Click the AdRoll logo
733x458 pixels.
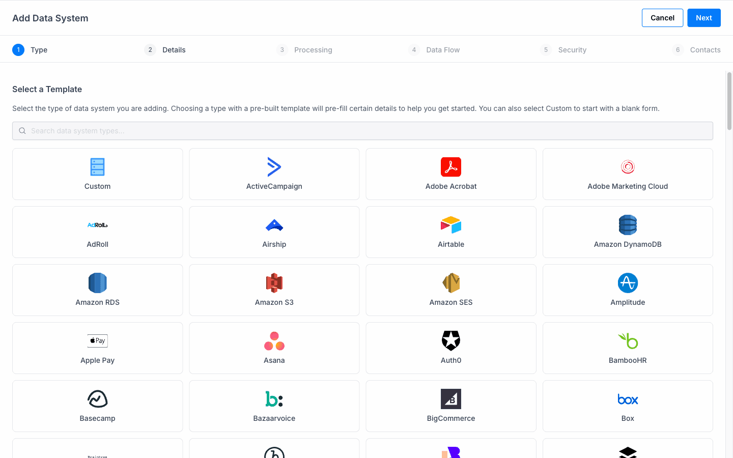97,225
